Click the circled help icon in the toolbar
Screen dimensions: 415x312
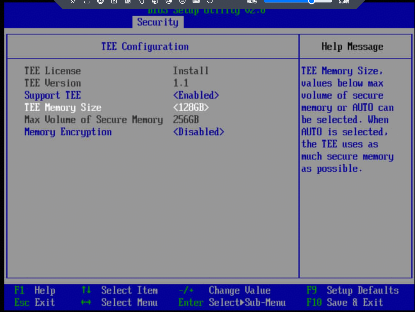(210, 1)
